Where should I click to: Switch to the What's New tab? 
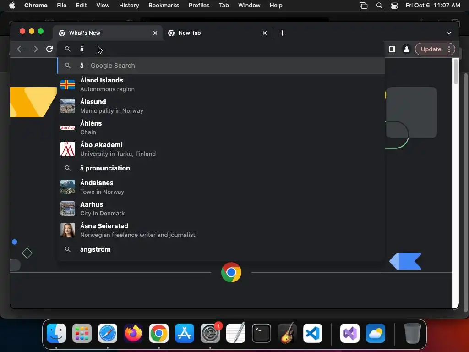coord(107,33)
